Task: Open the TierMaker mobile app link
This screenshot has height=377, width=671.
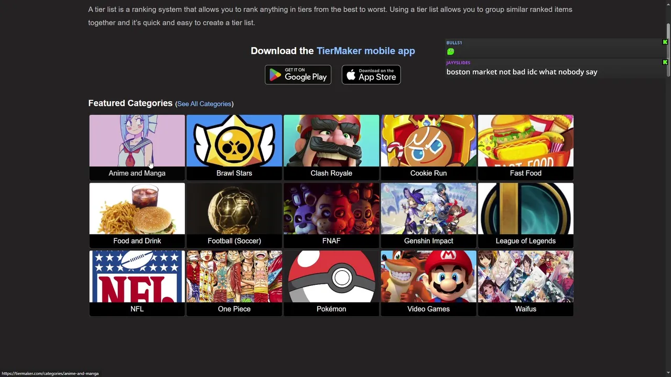Action: (x=365, y=51)
